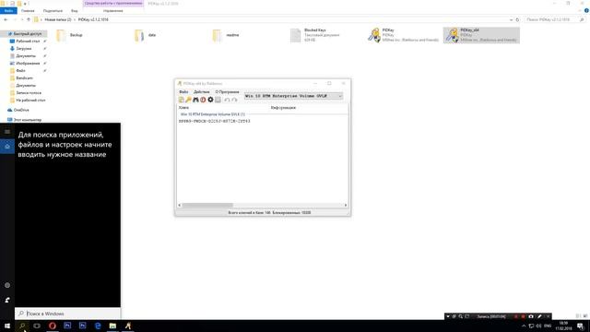The height and width of the screenshot is (332, 590).
Task: Go up one folder level in Explorer
Action: click(x=29, y=19)
